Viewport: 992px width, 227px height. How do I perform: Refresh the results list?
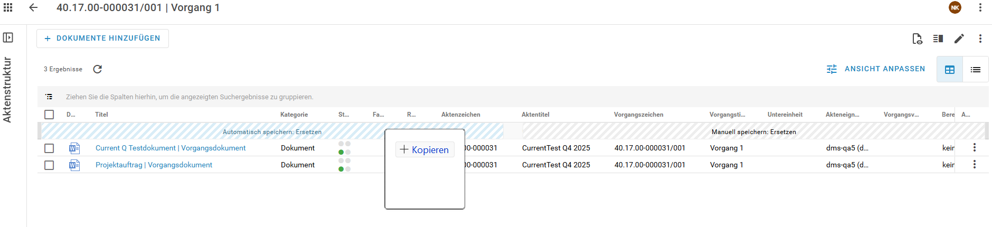[x=98, y=69]
